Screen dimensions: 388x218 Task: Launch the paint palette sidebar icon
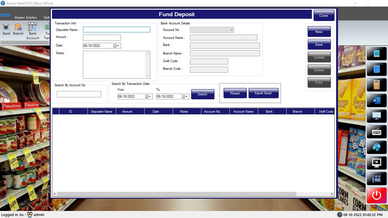(x=376, y=147)
